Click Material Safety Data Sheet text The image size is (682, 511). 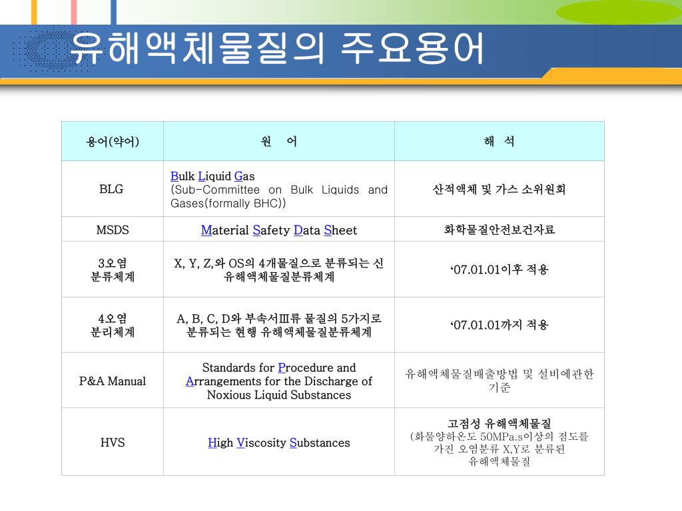279,230
